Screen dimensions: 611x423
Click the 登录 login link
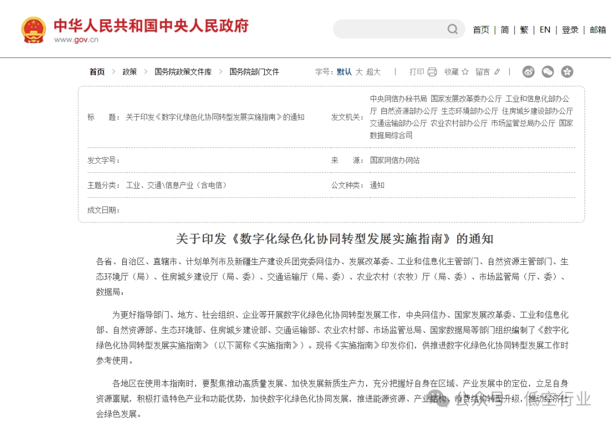point(570,29)
